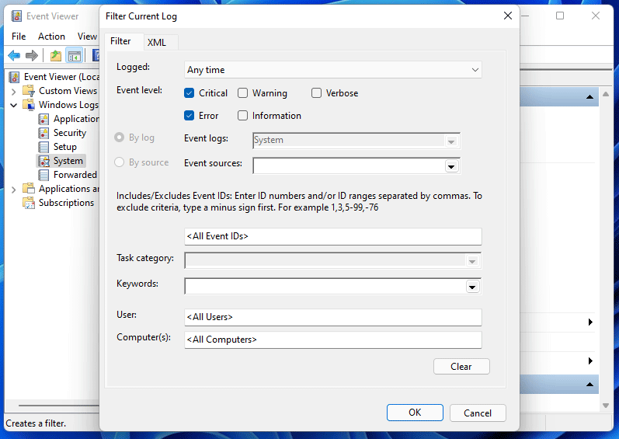619x439 pixels.
Task: Click the Custom Views folder icon
Action: point(29,91)
